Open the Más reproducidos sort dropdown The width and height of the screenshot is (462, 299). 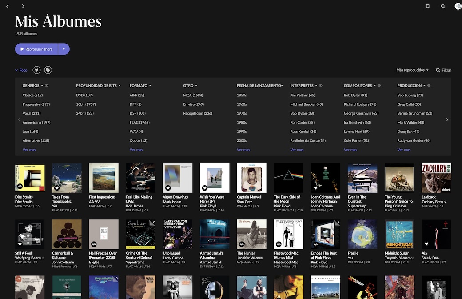(x=412, y=70)
